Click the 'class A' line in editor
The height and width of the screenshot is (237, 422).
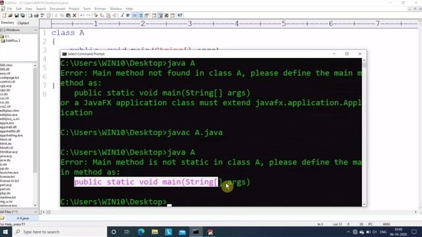68,33
